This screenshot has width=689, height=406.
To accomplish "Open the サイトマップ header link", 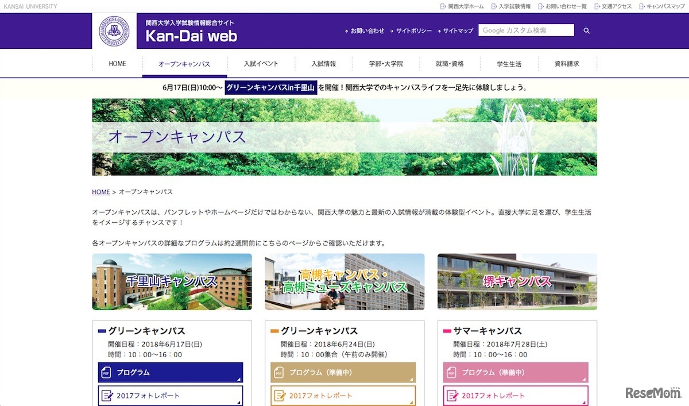I will pyautogui.click(x=458, y=30).
